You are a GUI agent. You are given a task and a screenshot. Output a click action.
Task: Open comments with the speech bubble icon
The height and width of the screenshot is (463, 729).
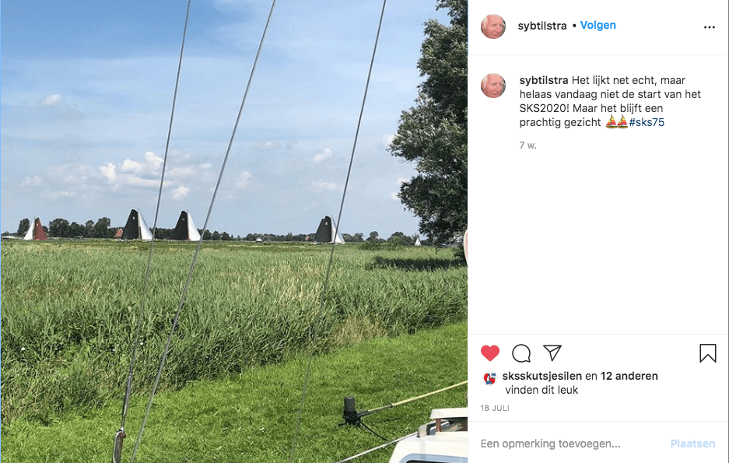[521, 353]
